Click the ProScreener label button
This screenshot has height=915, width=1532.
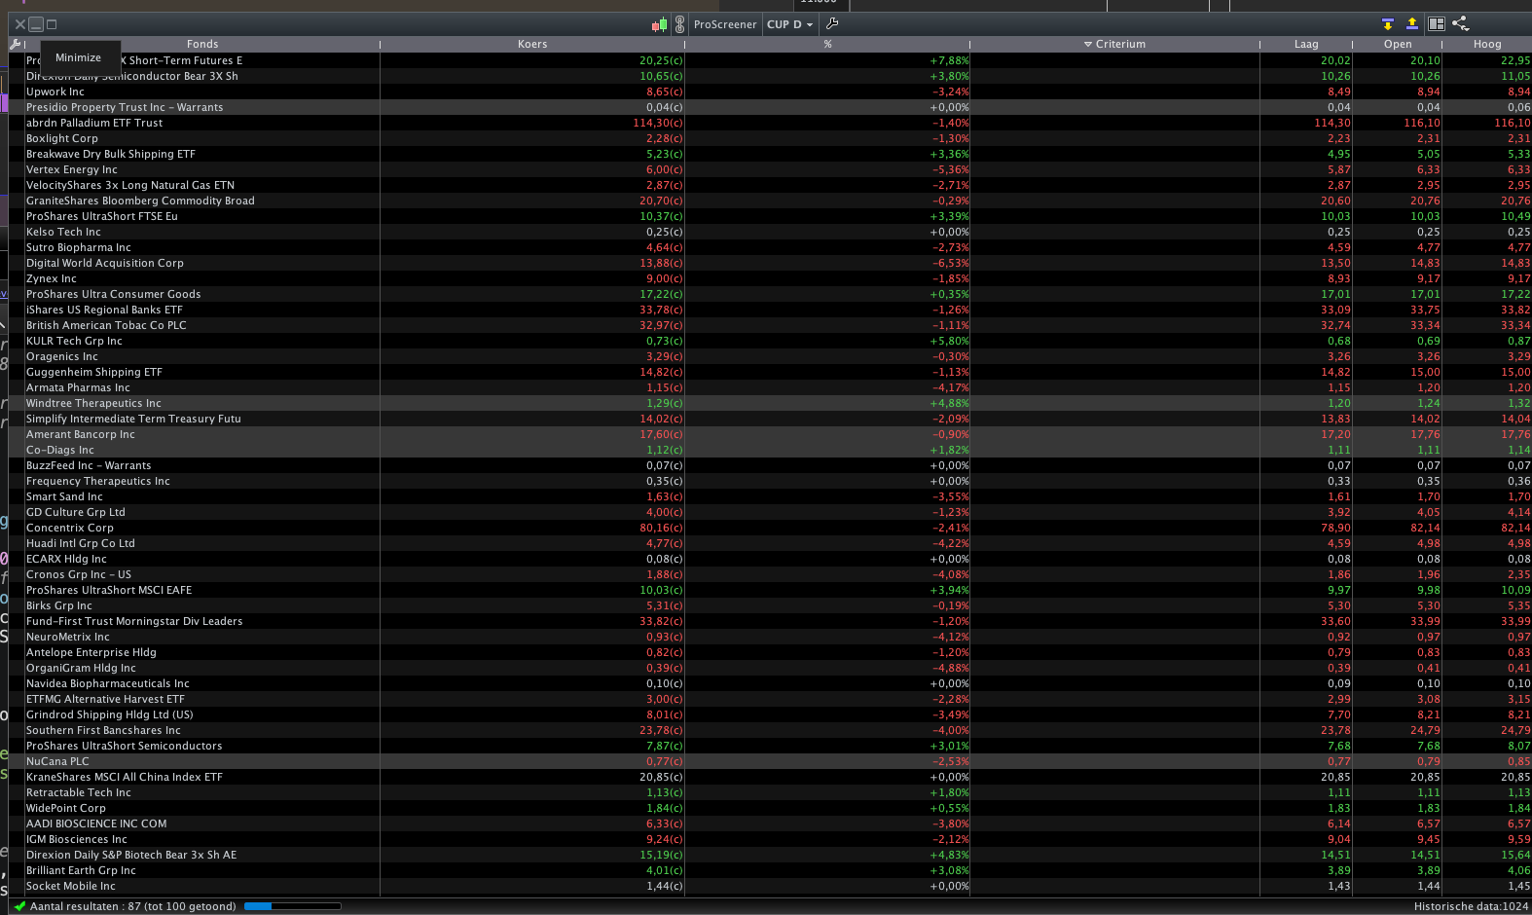tap(725, 24)
